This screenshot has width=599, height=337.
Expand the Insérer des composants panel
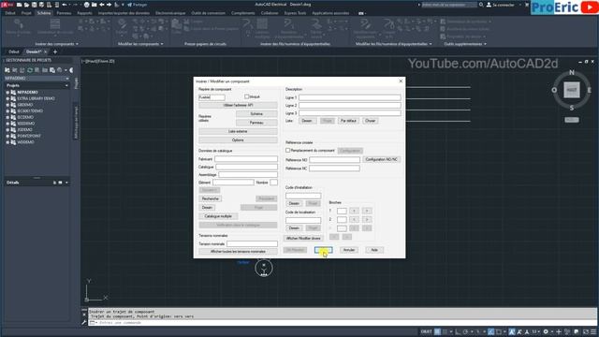[x=56, y=44]
